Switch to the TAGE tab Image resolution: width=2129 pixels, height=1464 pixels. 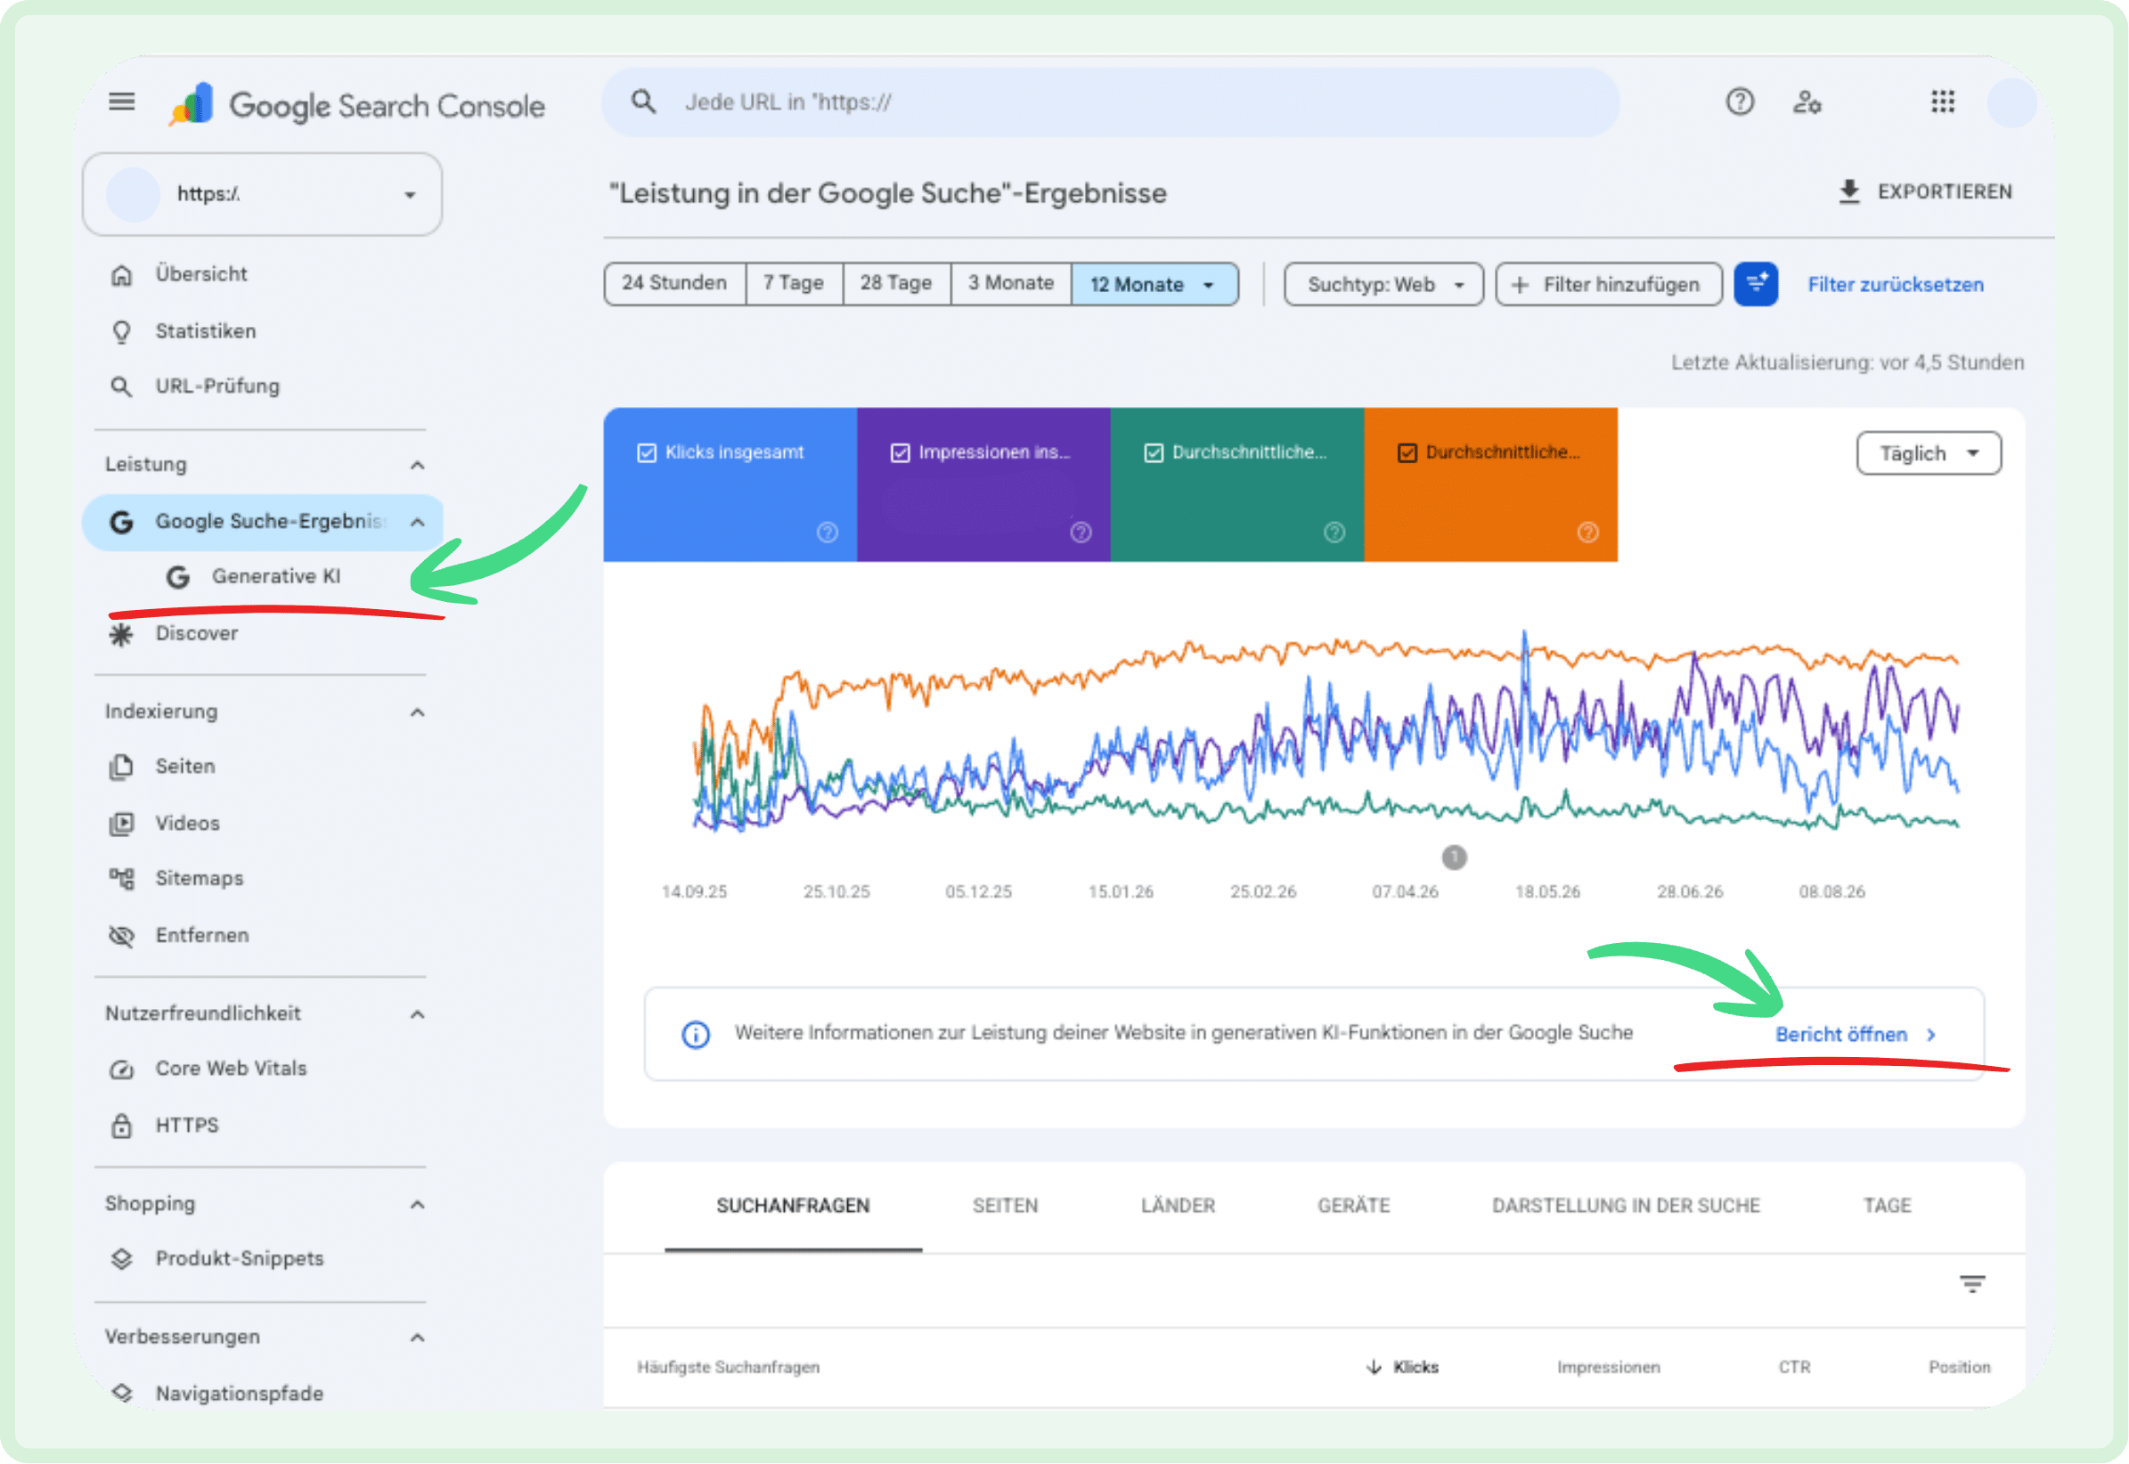click(x=1888, y=1207)
